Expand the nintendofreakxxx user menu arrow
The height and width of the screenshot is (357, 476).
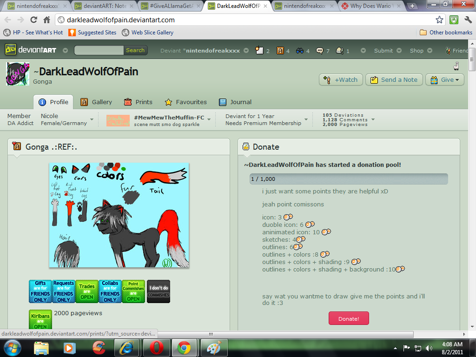246,50
